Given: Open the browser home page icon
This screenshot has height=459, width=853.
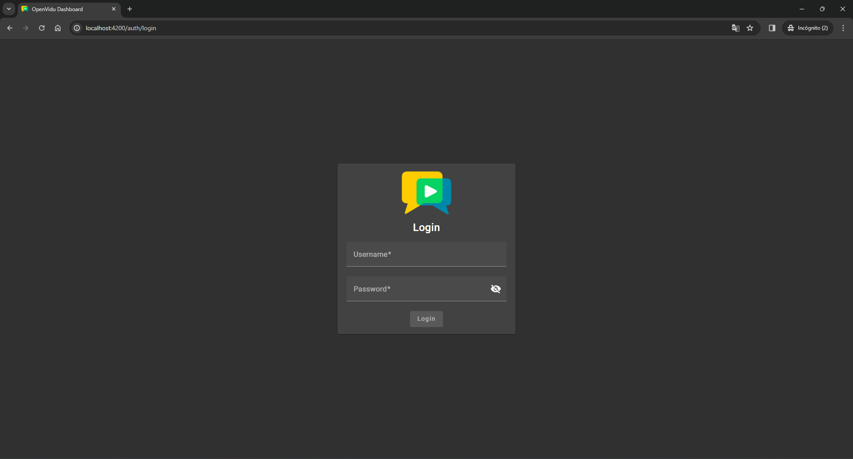Looking at the screenshot, I should click(58, 28).
